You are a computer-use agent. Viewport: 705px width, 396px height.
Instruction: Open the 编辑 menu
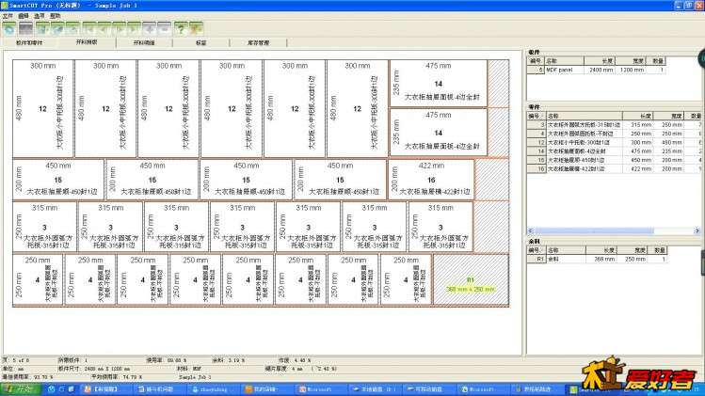(24, 16)
